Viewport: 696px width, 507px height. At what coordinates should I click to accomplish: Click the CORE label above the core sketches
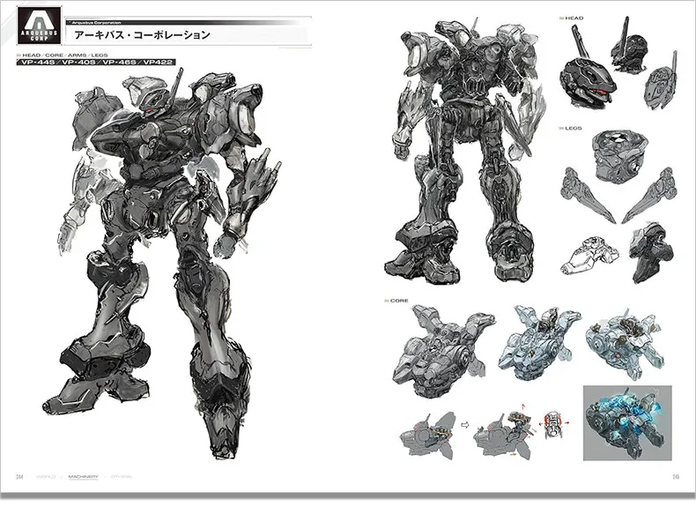398,301
